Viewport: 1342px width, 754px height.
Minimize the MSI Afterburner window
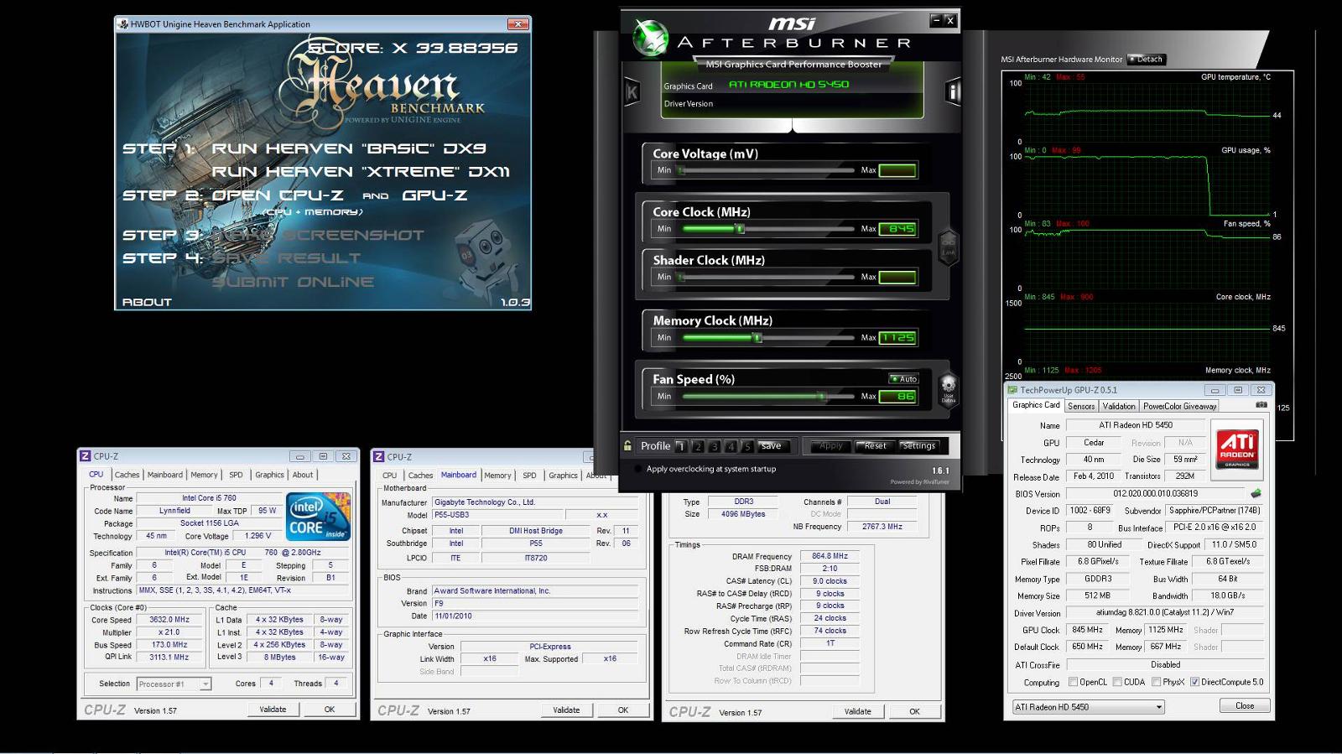pyautogui.click(x=936, y=19)
